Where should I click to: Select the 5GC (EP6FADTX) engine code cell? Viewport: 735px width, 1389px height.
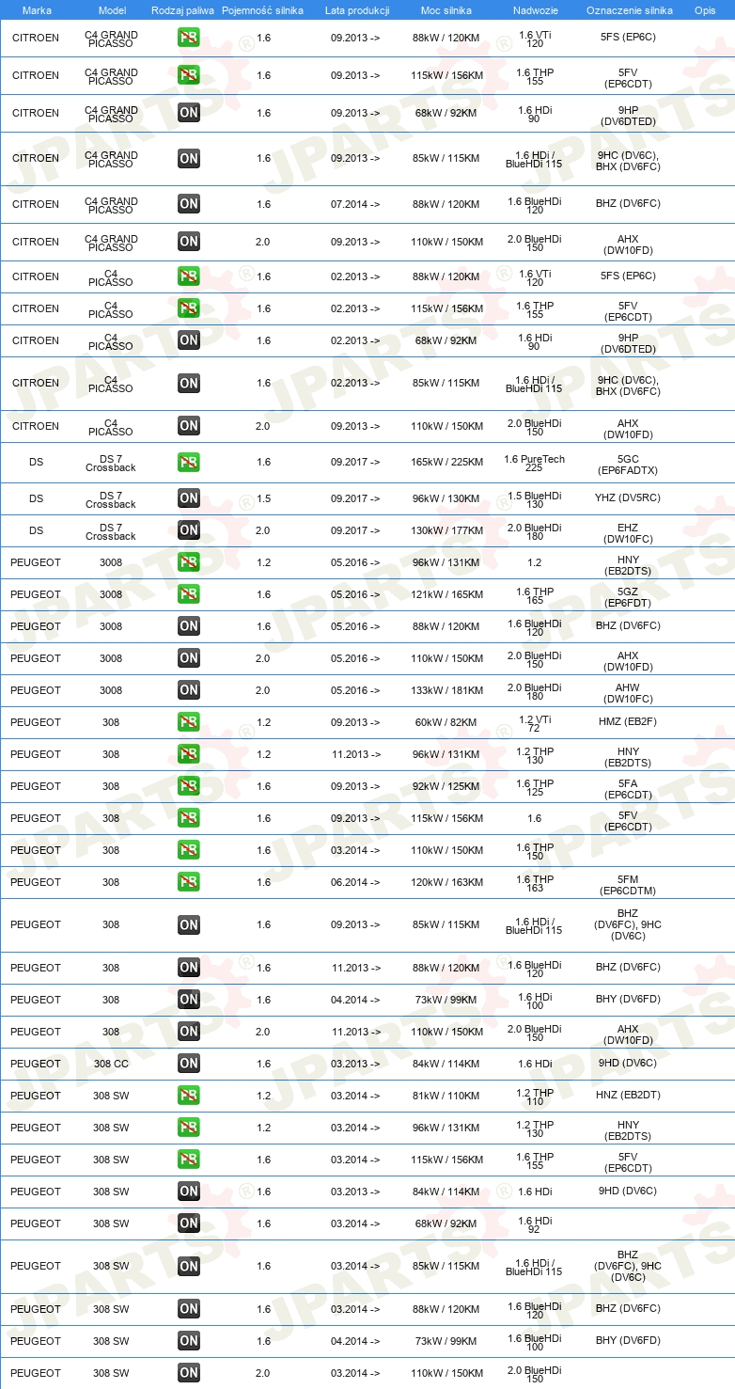tap(628, 463)
